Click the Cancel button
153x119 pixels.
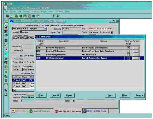click(55, 95)
